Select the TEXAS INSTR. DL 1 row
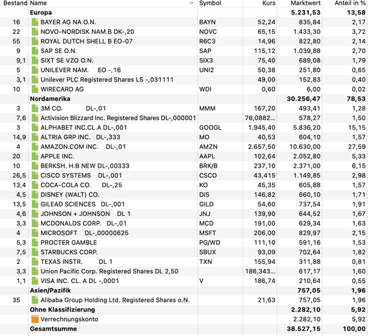The height and width of the screenshot is (336, 368). coord(184,262)
